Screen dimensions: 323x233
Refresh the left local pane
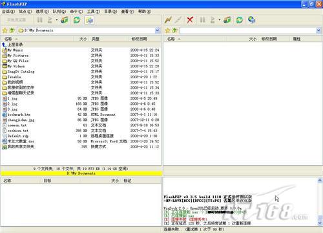pos(77,20)
